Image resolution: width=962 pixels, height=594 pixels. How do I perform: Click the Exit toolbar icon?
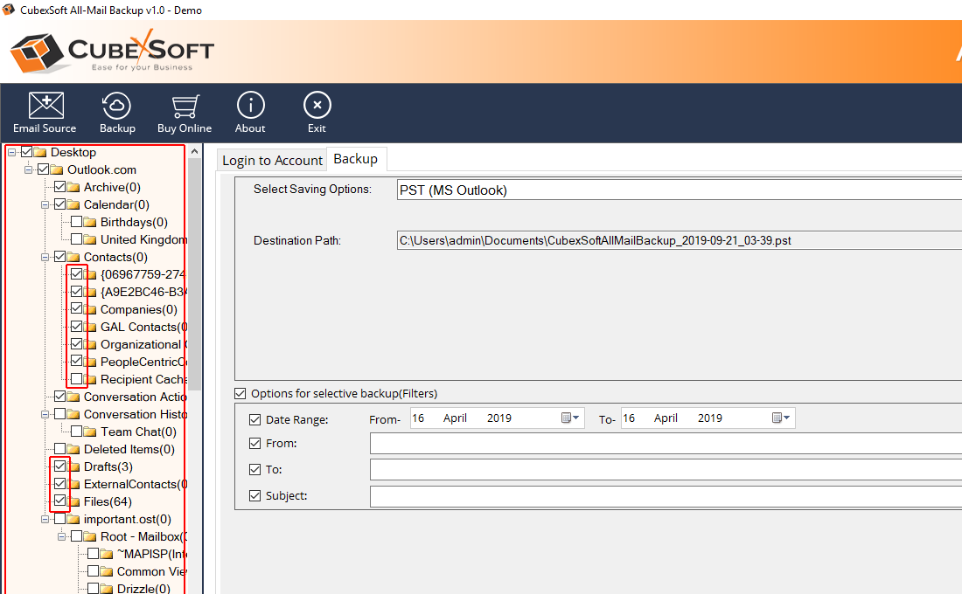[317, 106]
